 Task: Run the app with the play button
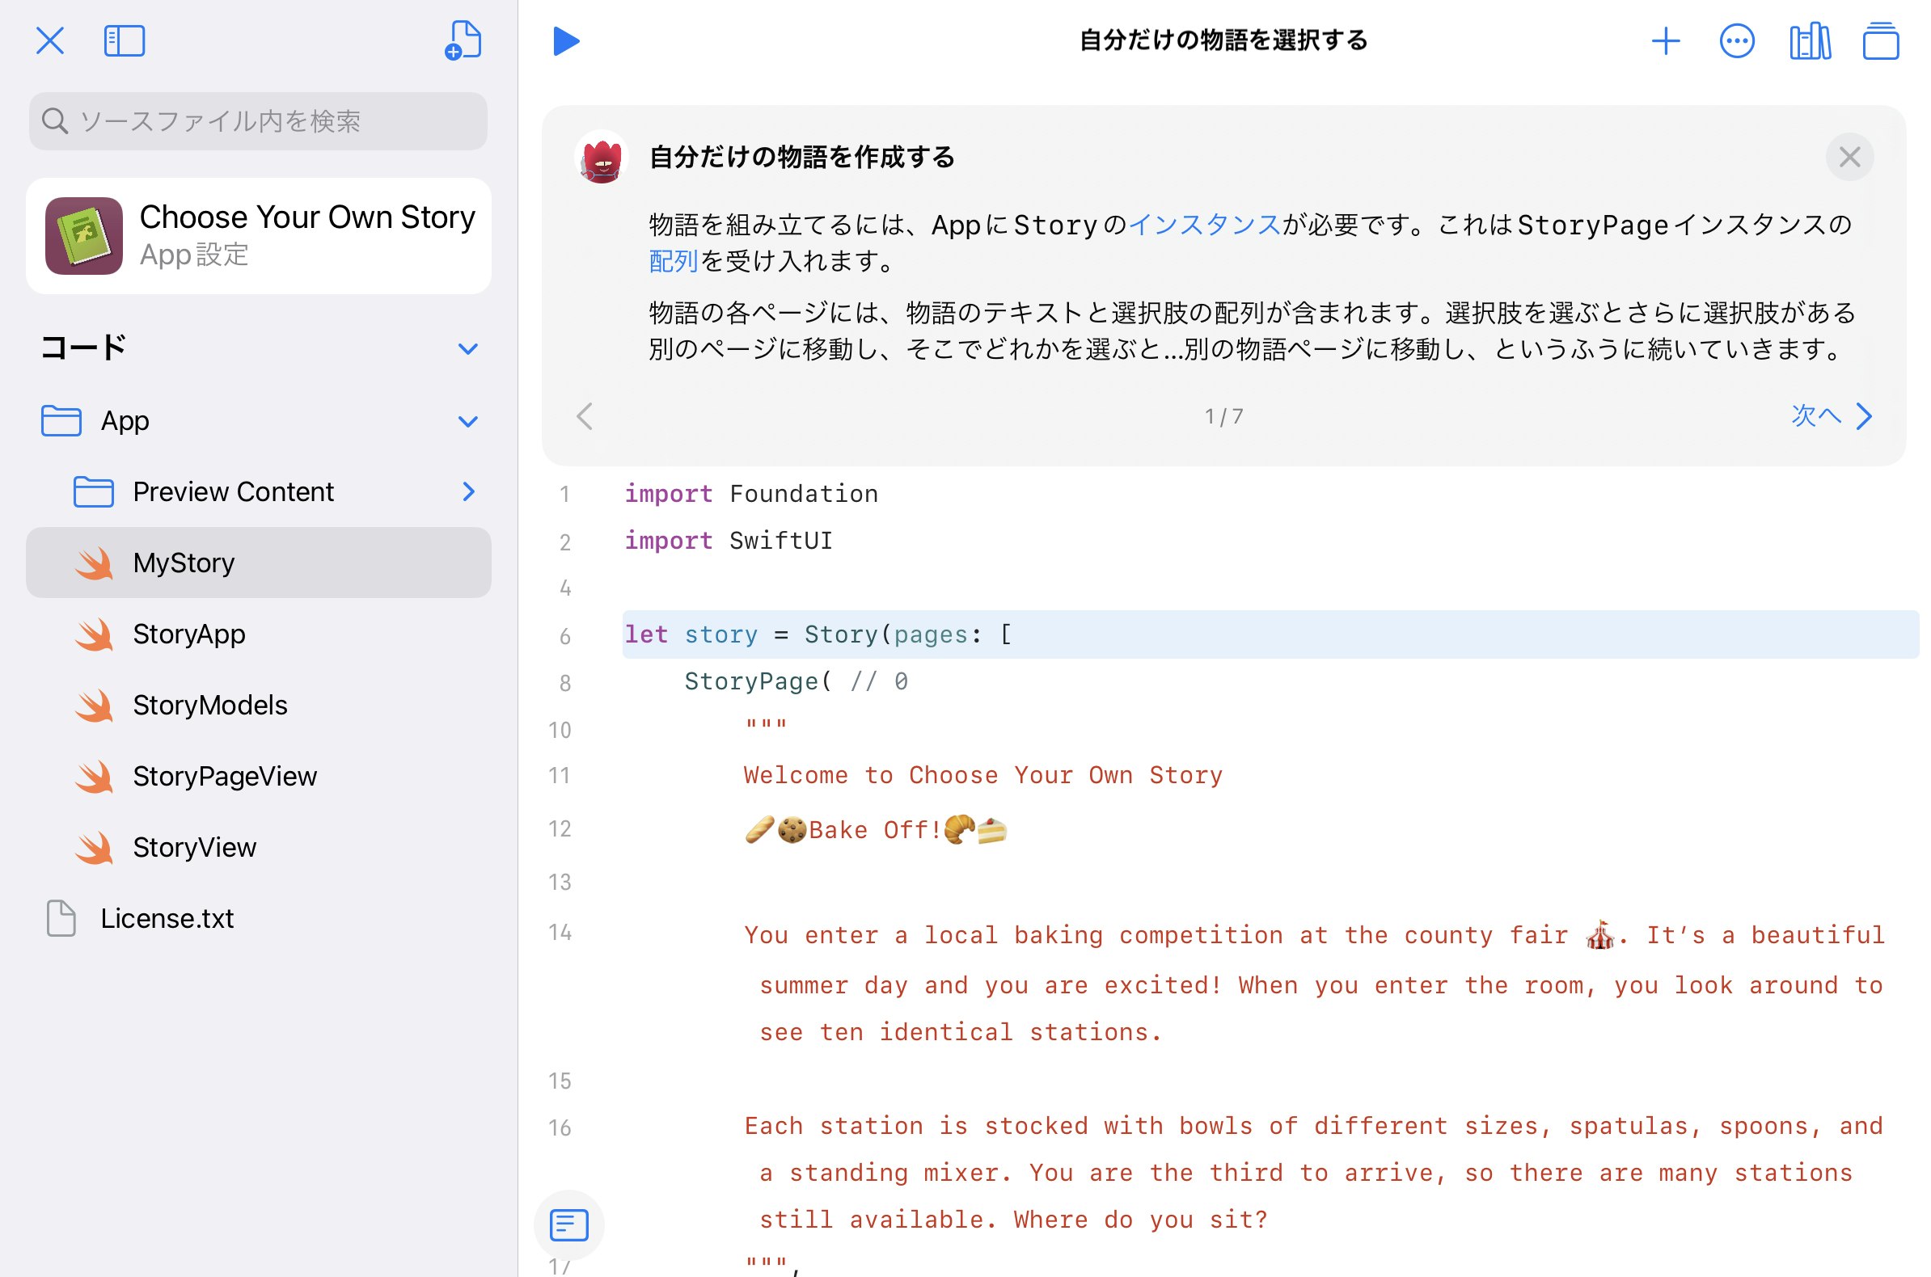[565, 40]
